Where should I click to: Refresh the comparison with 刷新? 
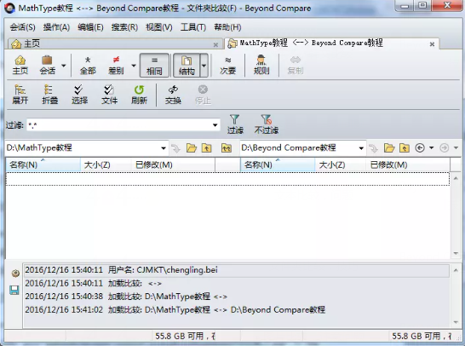139,95
